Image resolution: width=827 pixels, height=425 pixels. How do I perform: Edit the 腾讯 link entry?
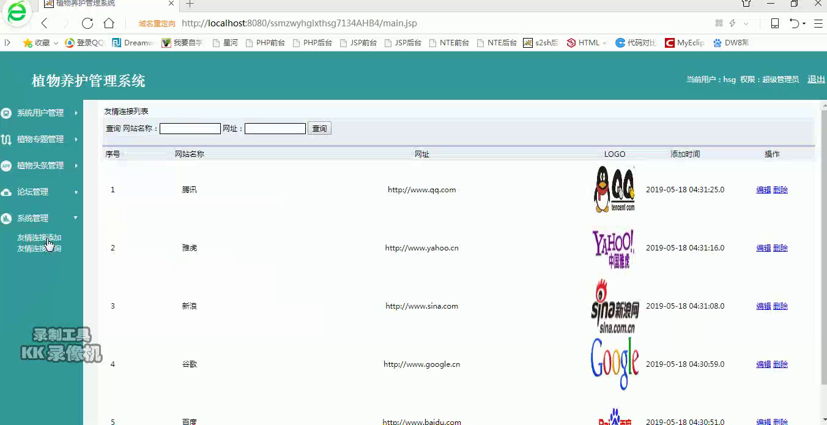763,190
